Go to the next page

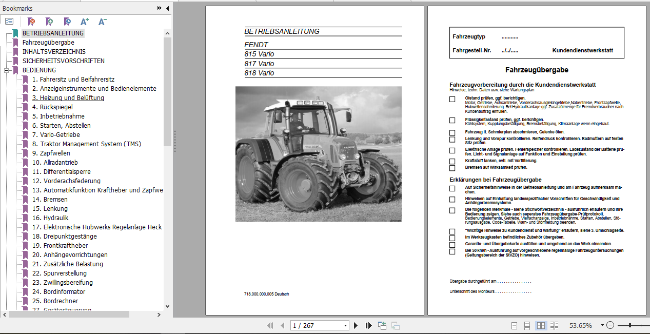tap(356, 325)
